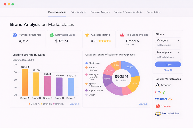Image resolution: width=193 pixels, height=128 pixels.
Task: Select the eBay marketplace logo
Action: click(x=160, y=92)
